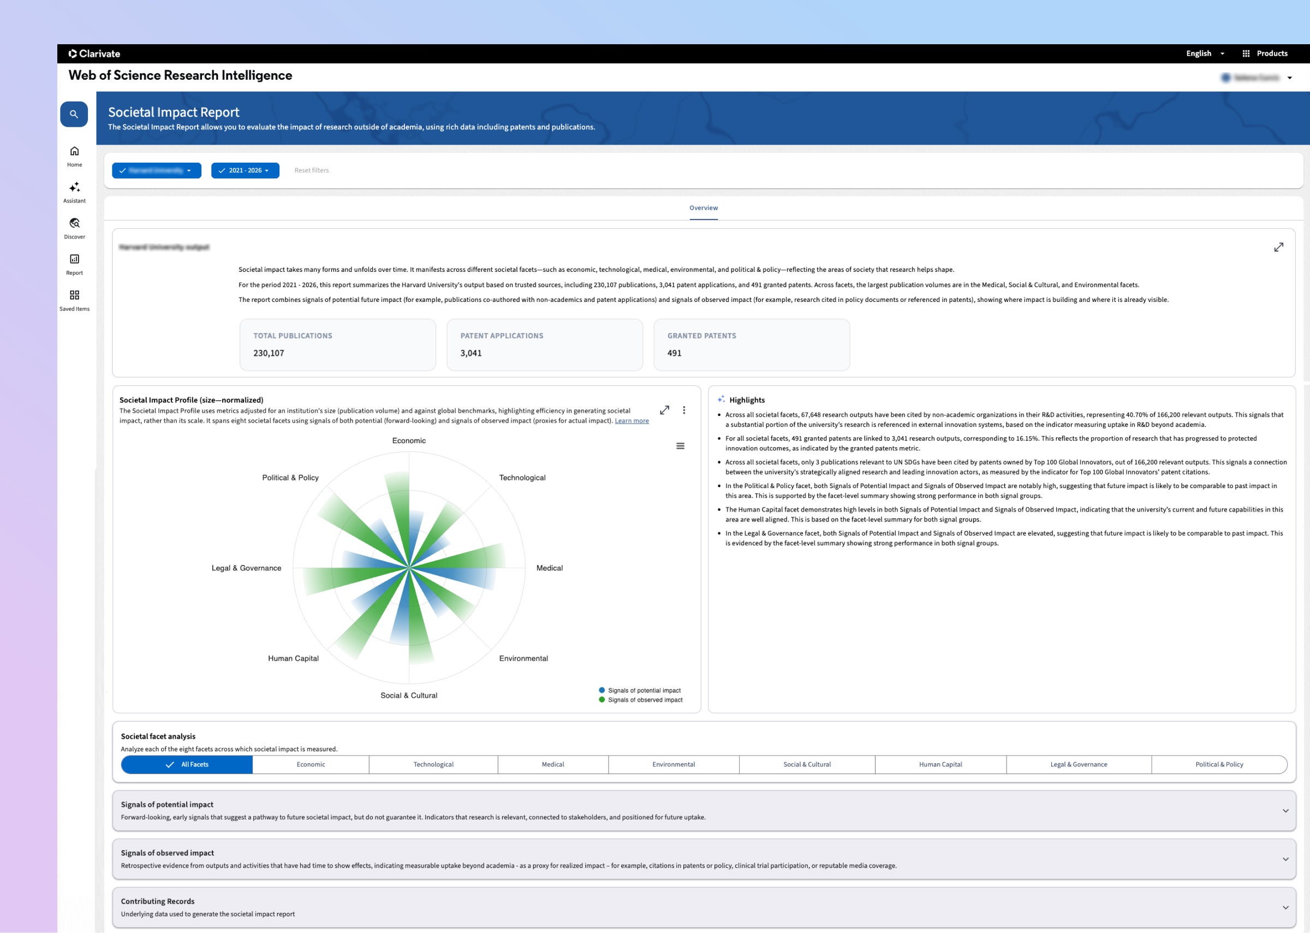Screen dimensions: 1310x933
Task: Select the Medical facet tab
Action: [x=553, y=765]
